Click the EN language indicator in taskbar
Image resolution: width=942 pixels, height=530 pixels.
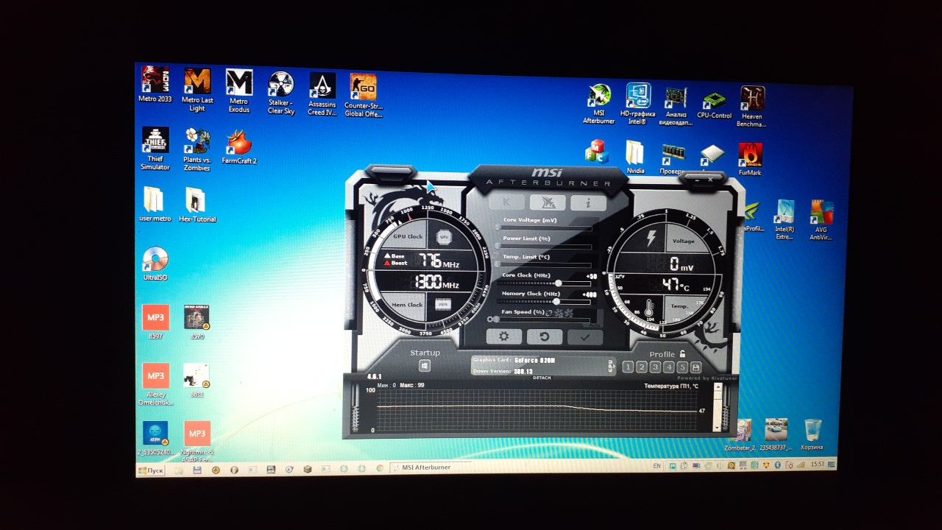point(657,466)
